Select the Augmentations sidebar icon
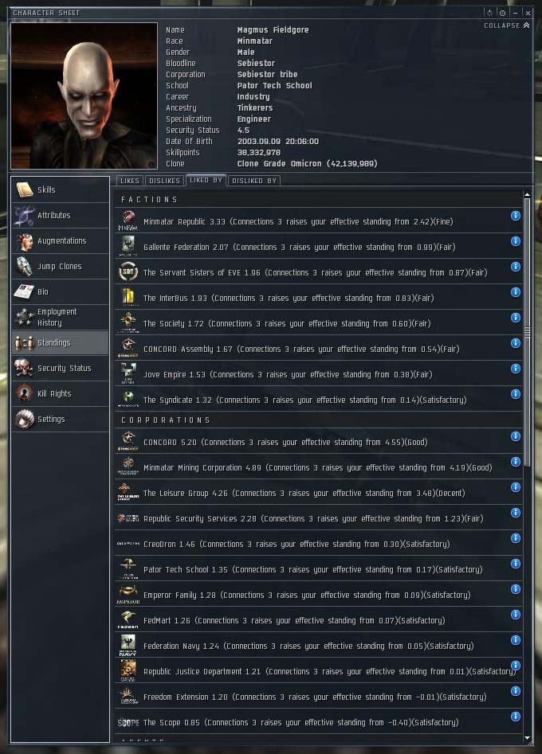Viewport: 542px width, 754px height. [24, 241]
